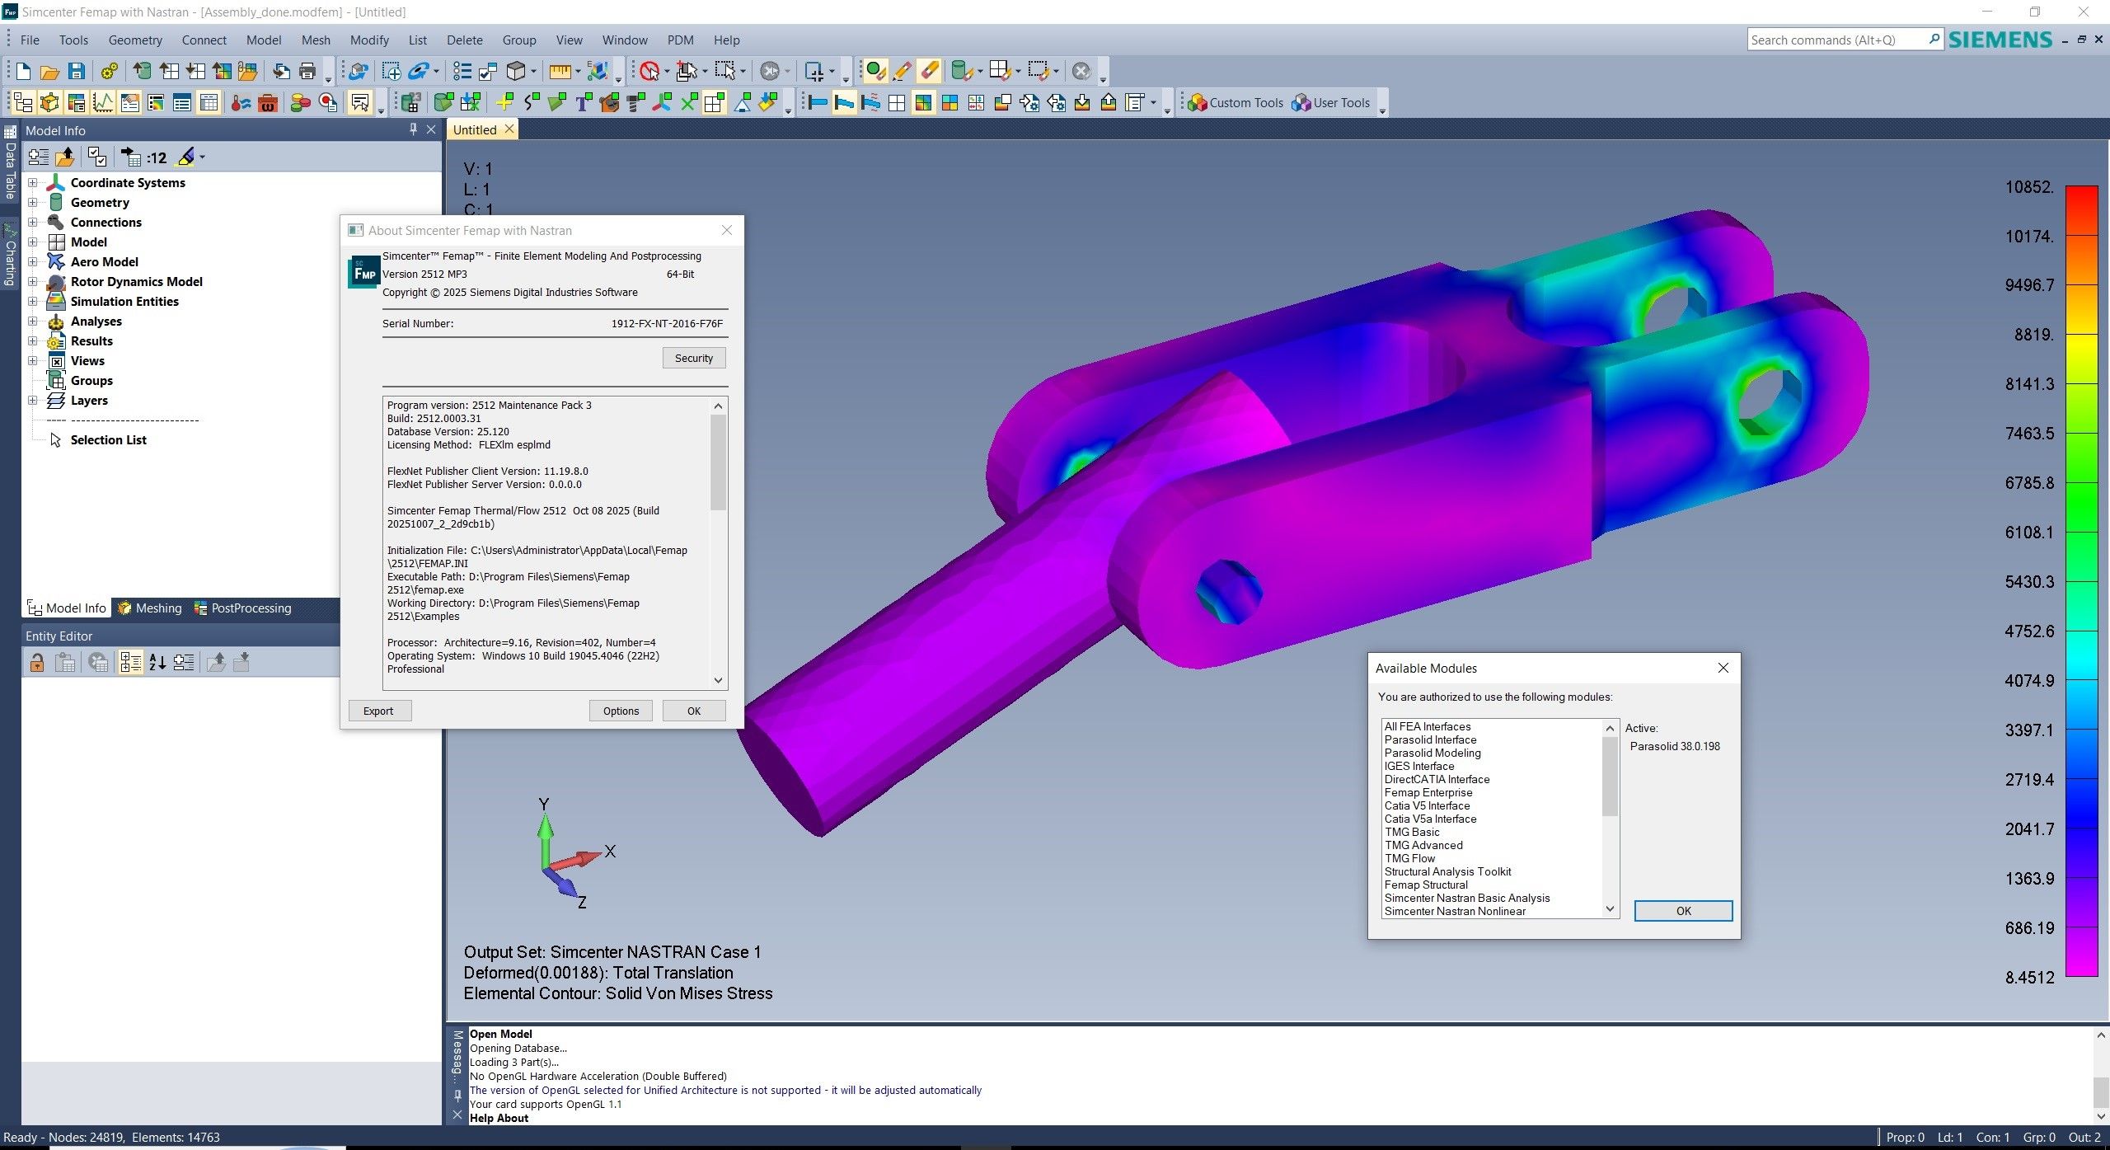This screenshot has width=2110, height=1150.
Task: Expand the Connections tree node
Action: 32,223
